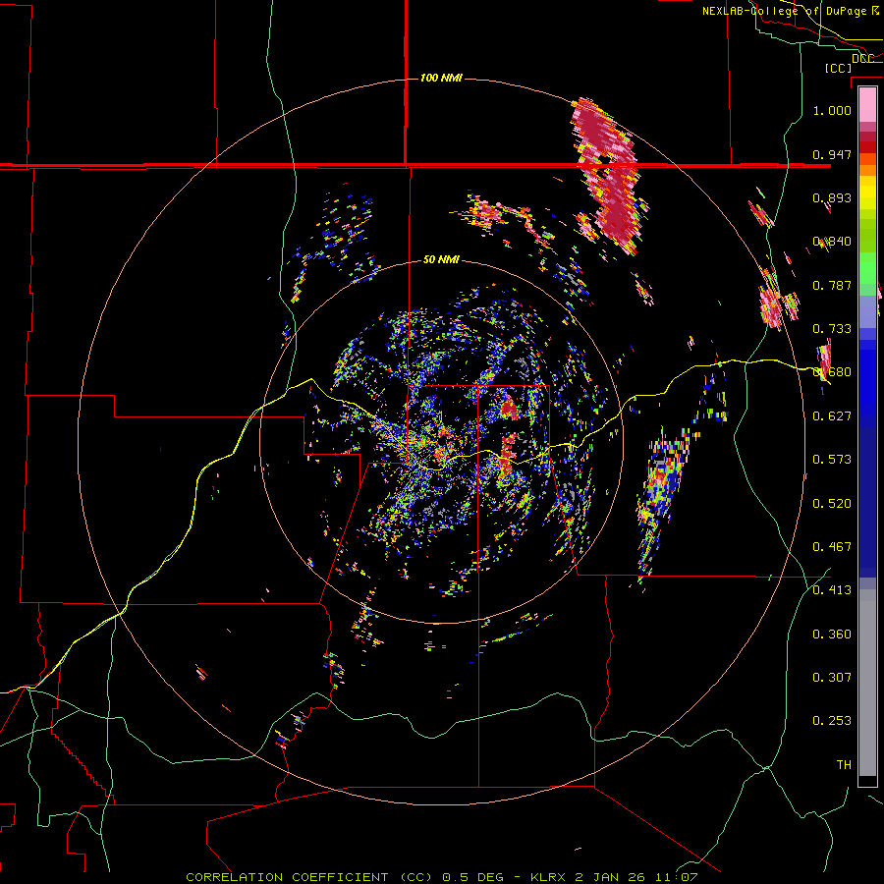Image resolution: width=884 pixels, height=884 pixels.
Task: Click the 50 NMI range ring label
Action: coord(441,259)
